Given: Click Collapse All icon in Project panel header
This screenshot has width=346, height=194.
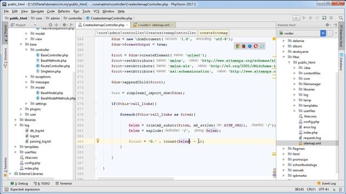Looking at the screenshot, I should (x=56, y=25).
